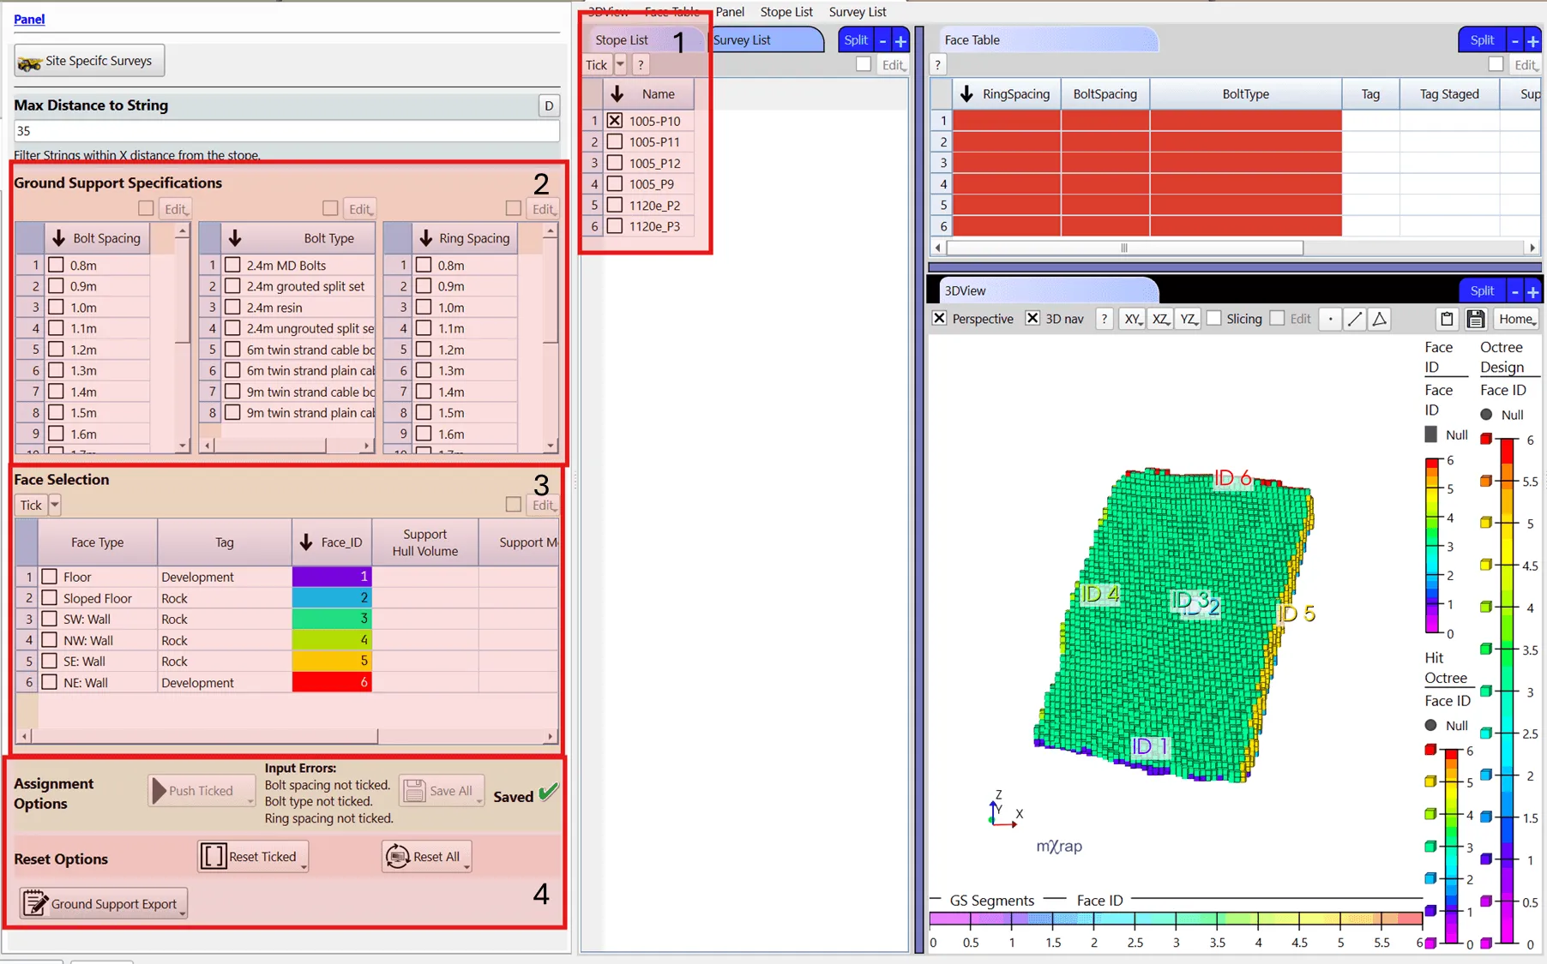Click the Ground Support Export notepad icon
This screenshot has height=964, width=1547.
[35, 903]
